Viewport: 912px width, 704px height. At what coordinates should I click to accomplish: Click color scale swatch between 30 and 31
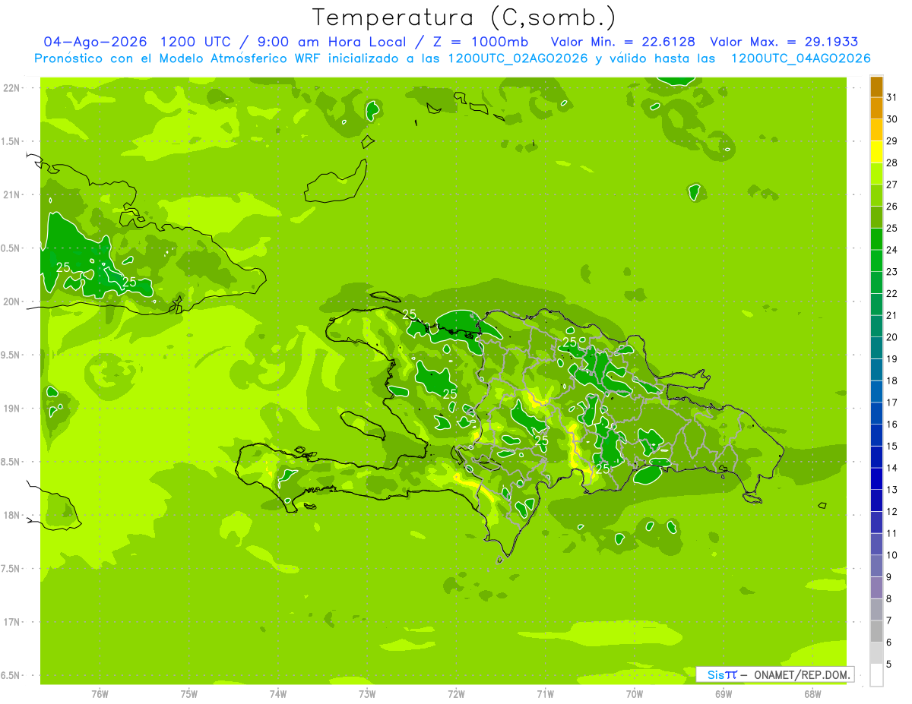[x=876, y=108]
